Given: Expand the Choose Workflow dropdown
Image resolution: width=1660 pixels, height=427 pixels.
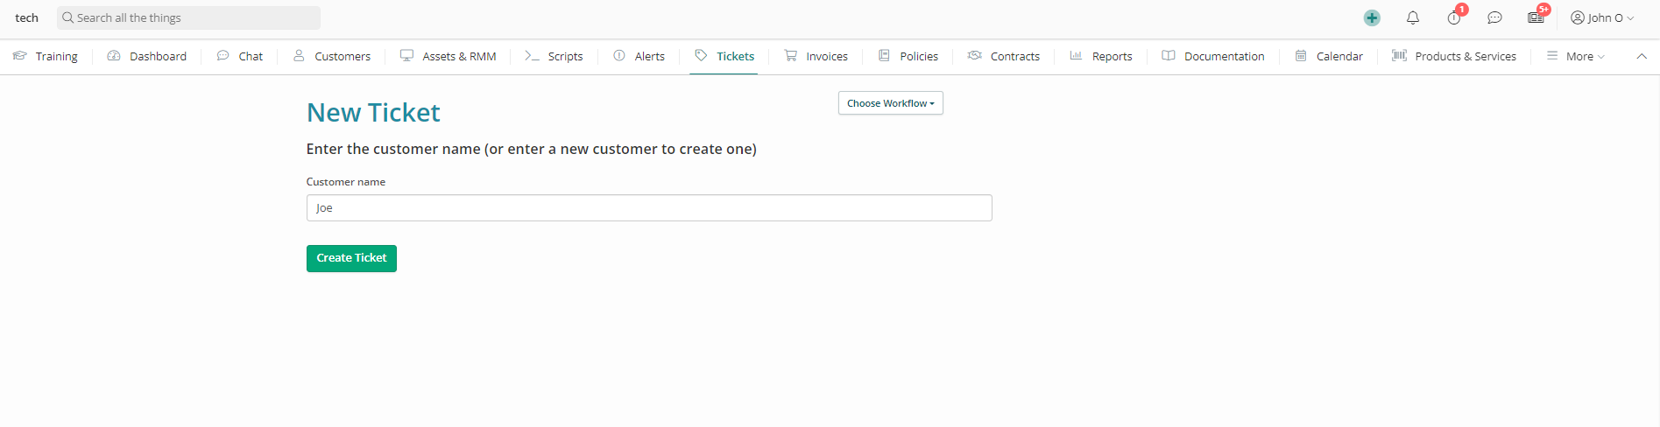Looking at the screenshot, I should pos(890,103).
